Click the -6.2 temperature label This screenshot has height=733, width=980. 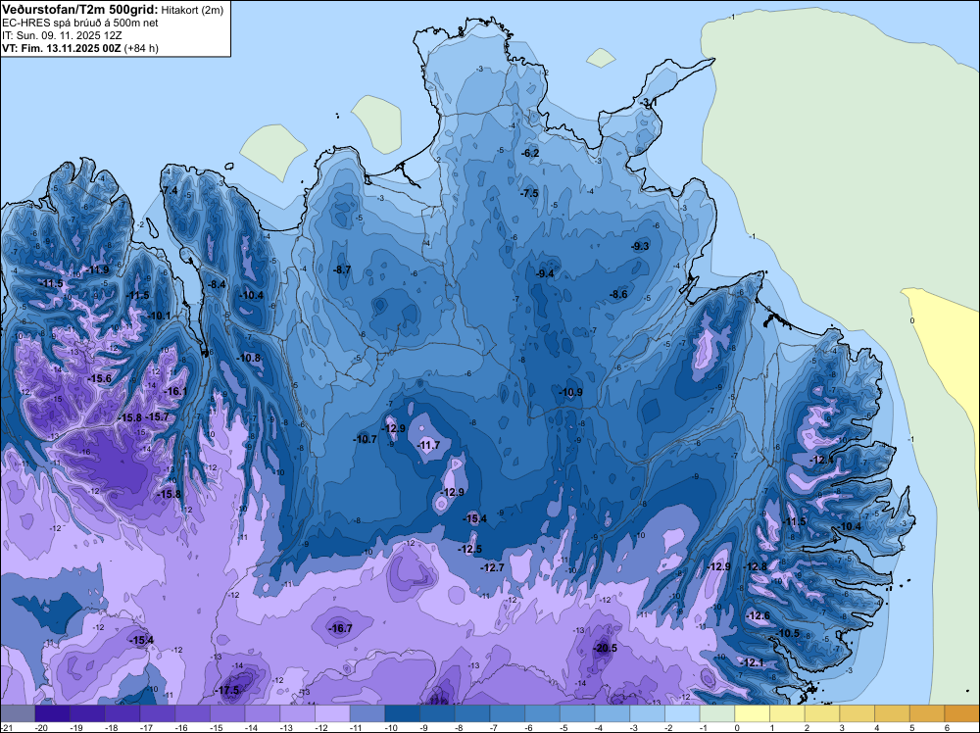click(530, 153)
